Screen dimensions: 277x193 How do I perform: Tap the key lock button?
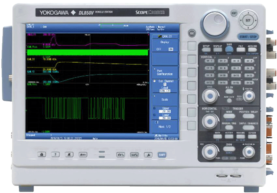click(x=42, y=155)
